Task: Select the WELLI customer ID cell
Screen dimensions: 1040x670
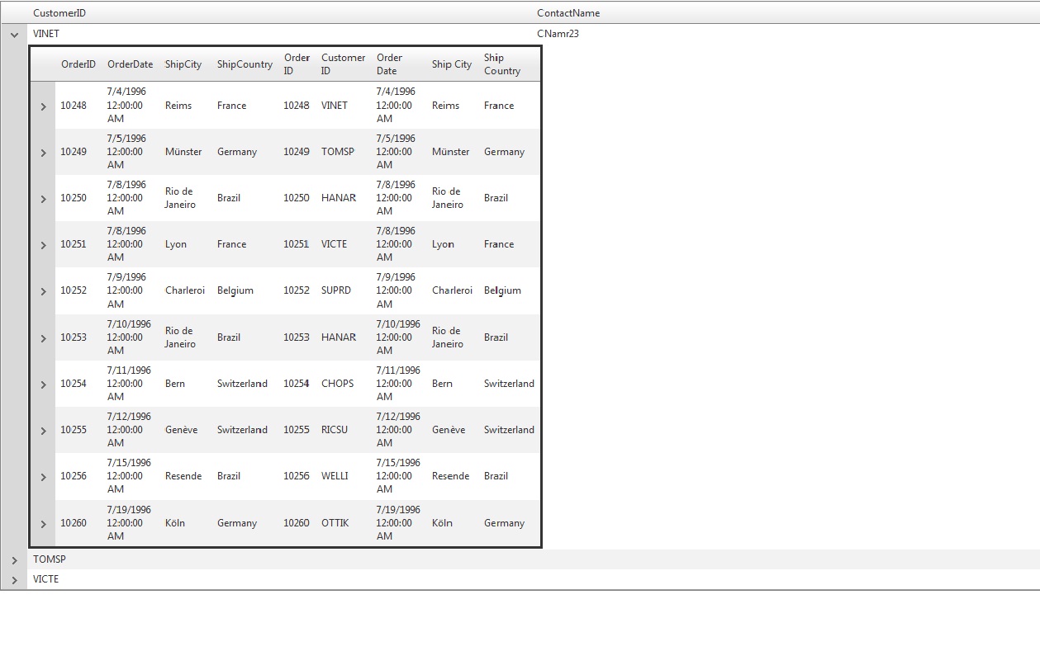Action: tap(335, 476)
